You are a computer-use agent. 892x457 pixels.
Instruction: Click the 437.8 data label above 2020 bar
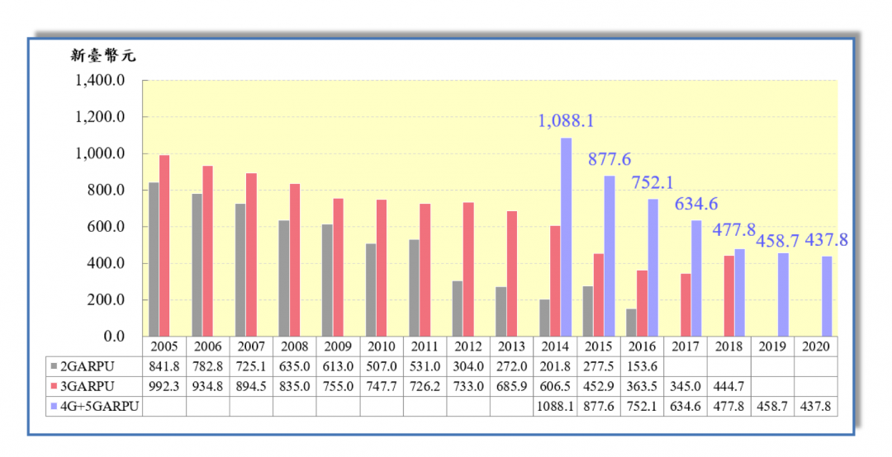(x=824, y=240)
